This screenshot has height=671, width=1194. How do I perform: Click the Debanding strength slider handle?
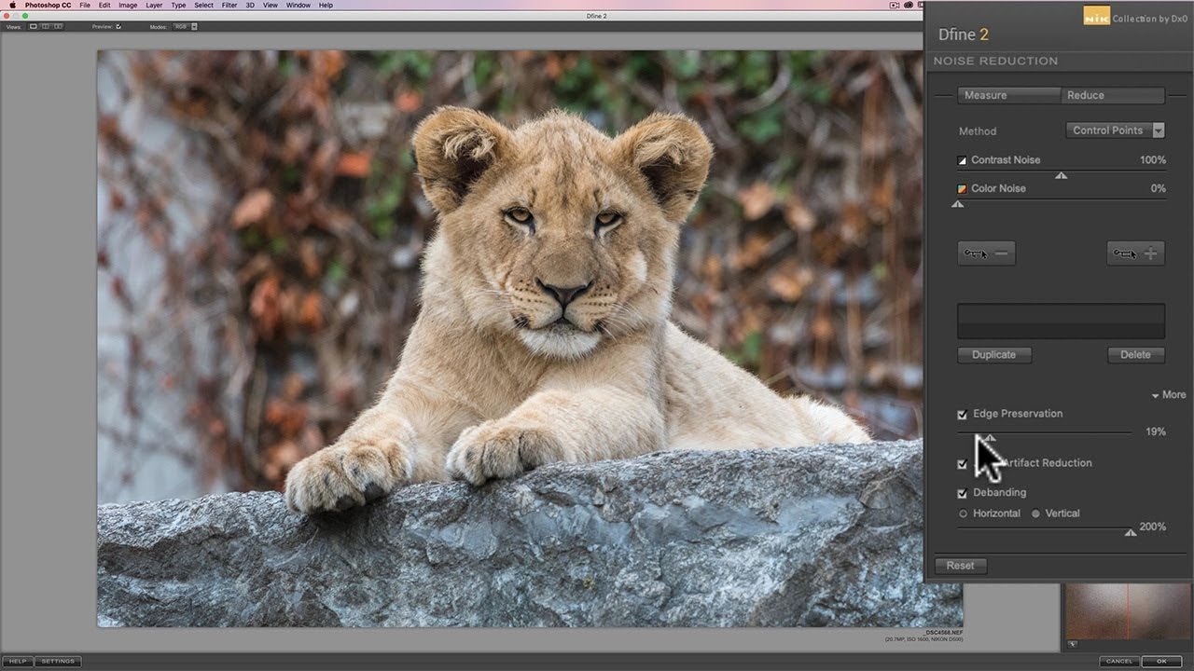point(1131,533)
